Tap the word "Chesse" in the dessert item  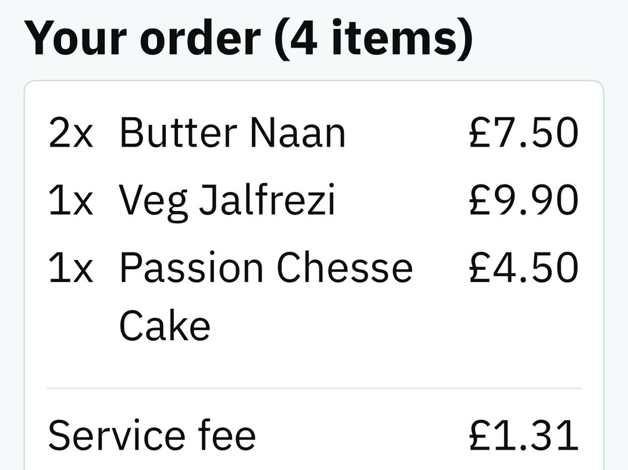click(x=344, y=268)
